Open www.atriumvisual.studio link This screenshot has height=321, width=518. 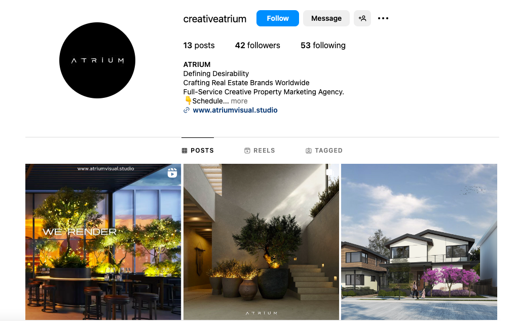235,110
